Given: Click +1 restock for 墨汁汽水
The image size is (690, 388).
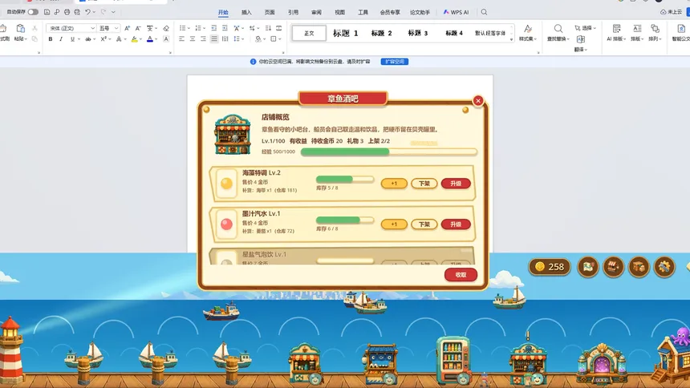Looking at the screenshot, I should coord(394,224).
